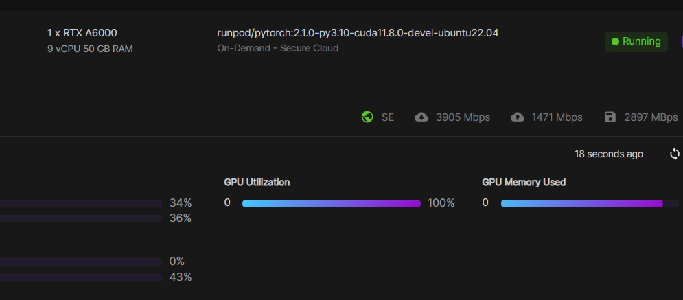Click the 34% usage bar
Viewport: 683px width, 300px height.
pyautogui.click(x=81, y=203)
